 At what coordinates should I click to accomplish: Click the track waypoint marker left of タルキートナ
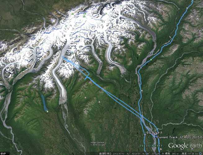[x=145, y=135]
